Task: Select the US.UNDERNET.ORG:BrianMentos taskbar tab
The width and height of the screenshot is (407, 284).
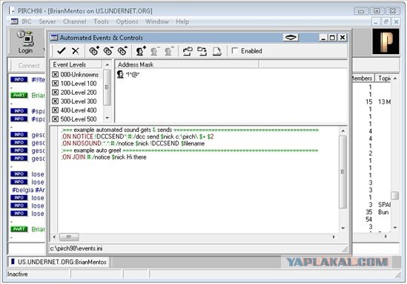Action: tap(59, 262)
